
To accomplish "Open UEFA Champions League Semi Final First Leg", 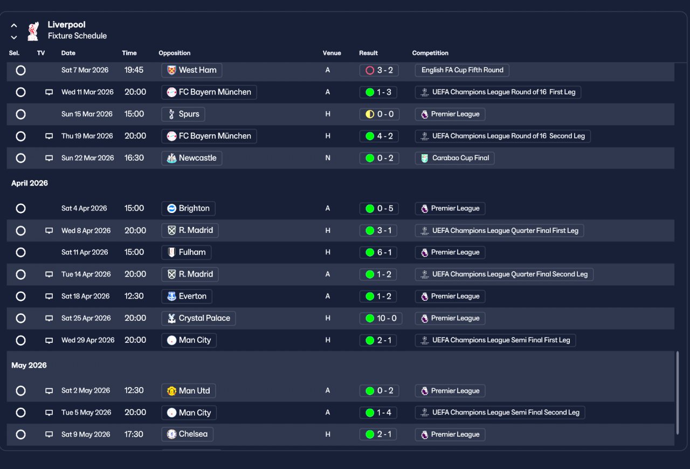I will (x=495, y=340).
